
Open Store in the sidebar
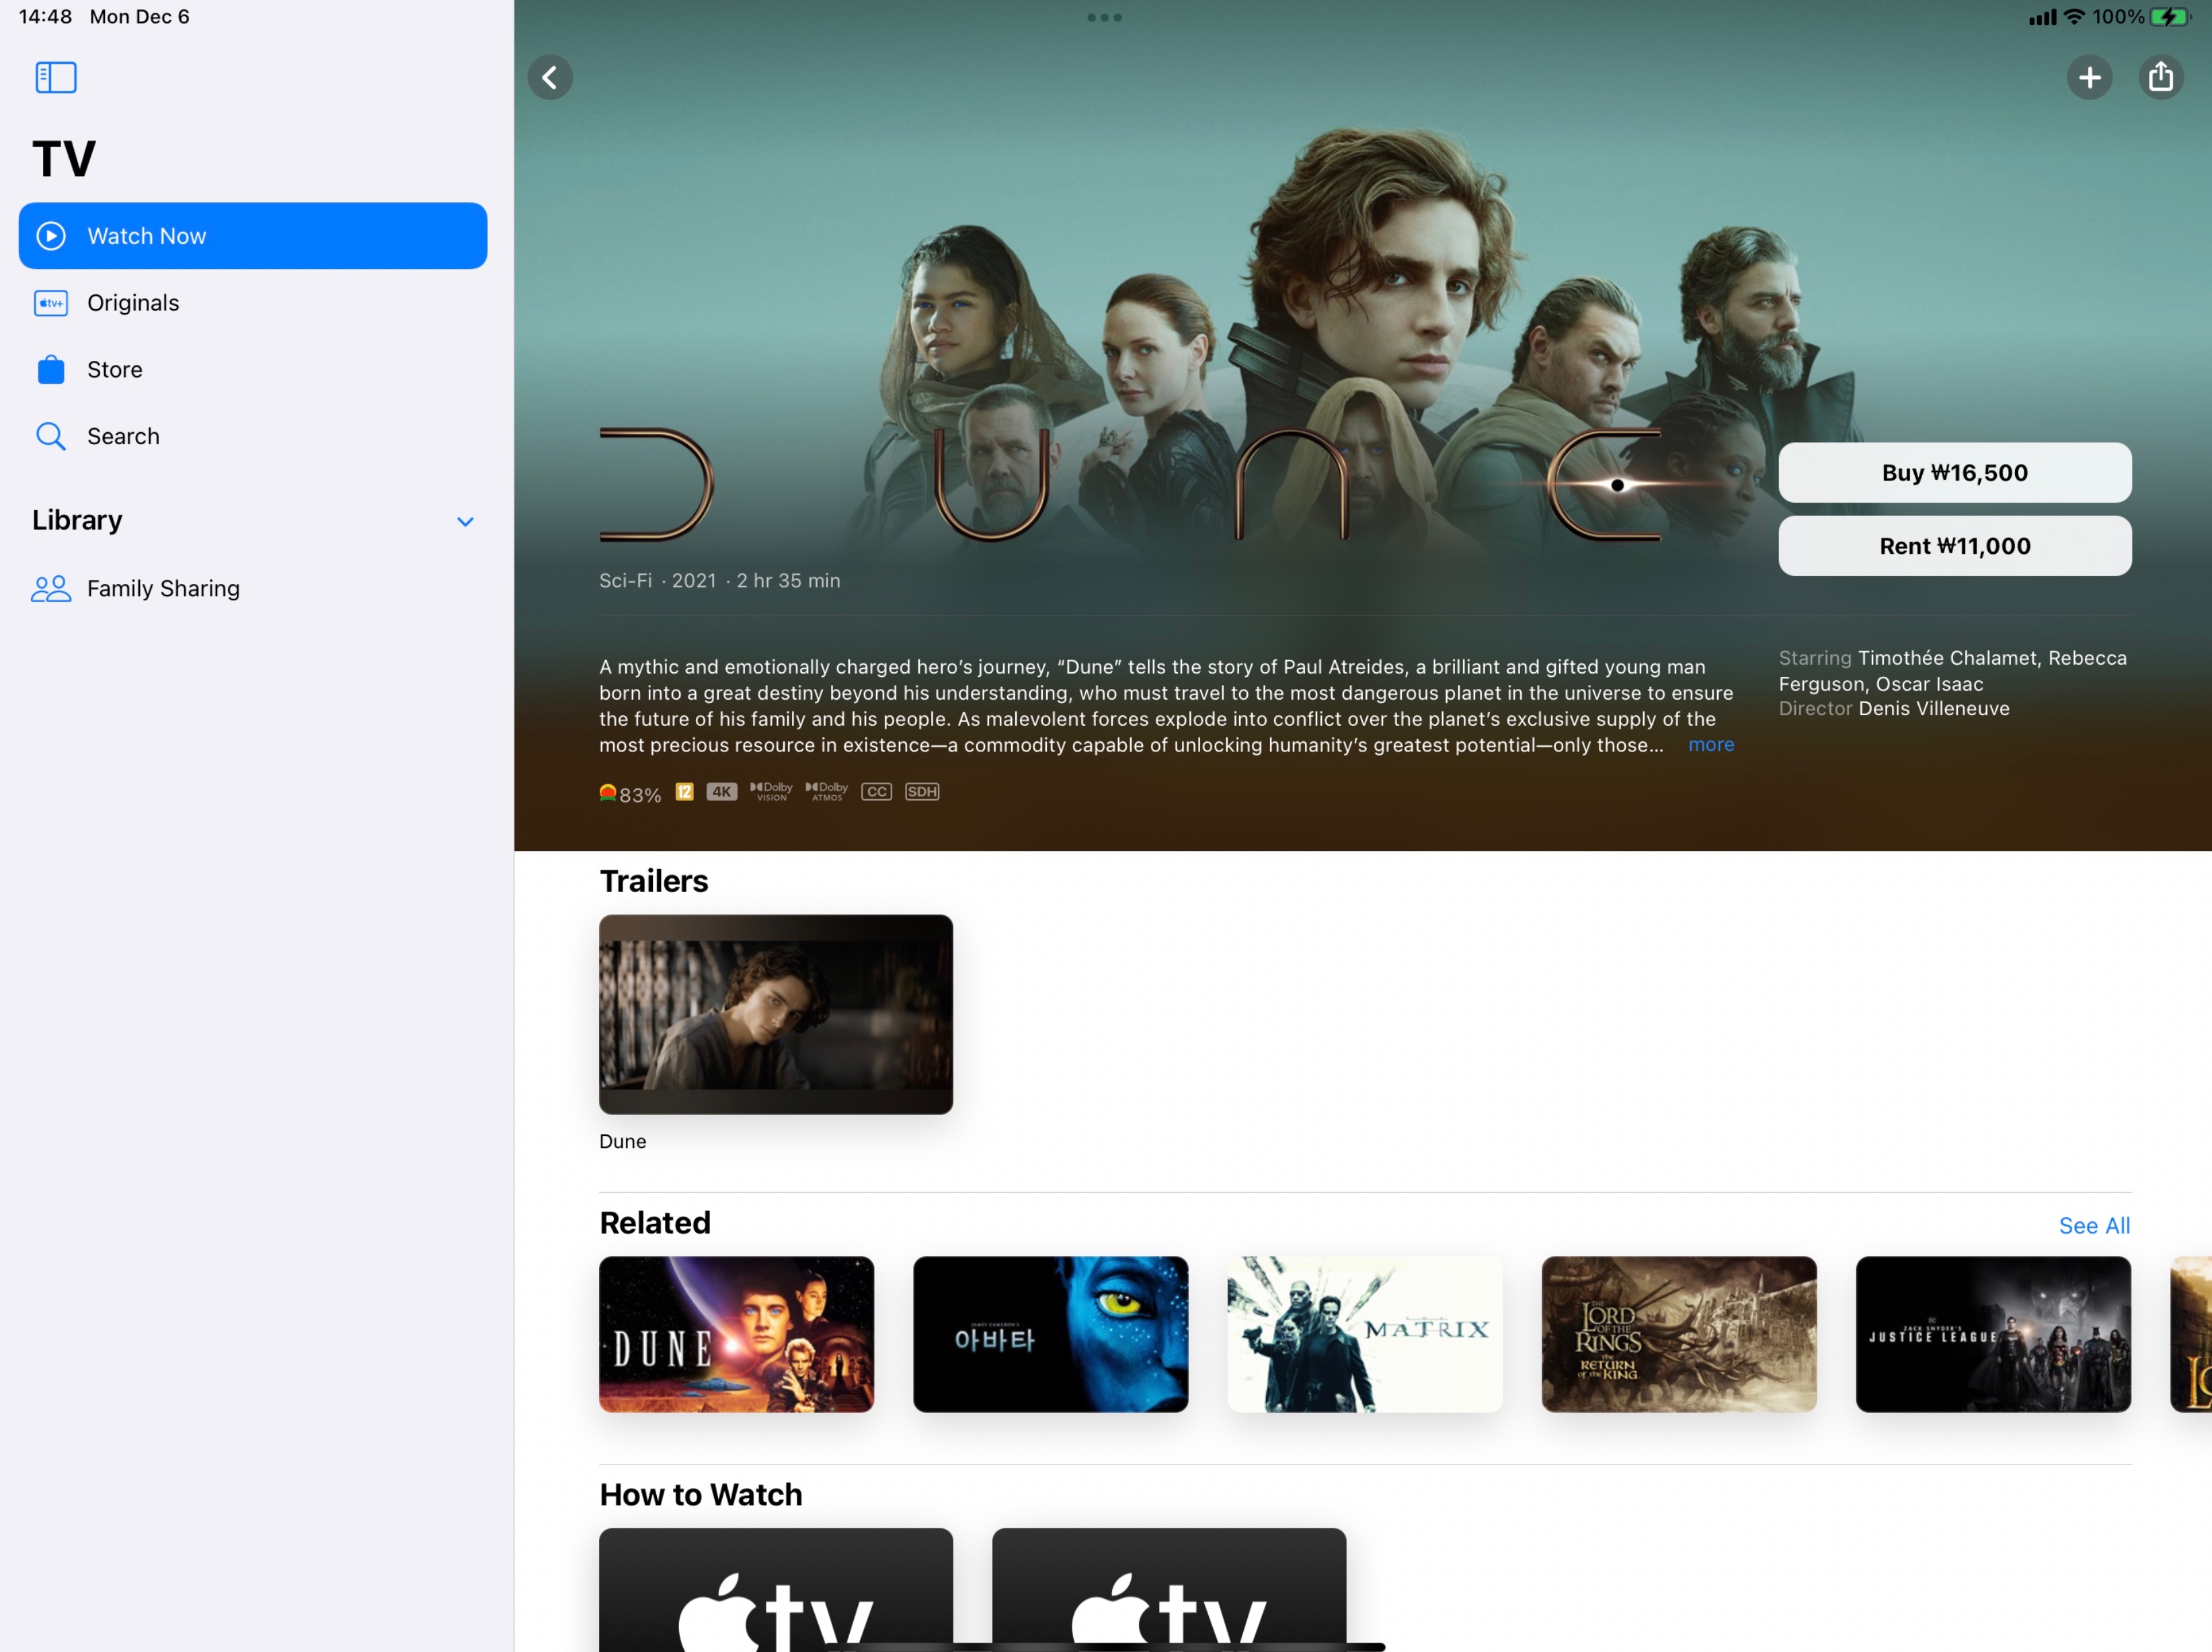(x=253, y=369)
